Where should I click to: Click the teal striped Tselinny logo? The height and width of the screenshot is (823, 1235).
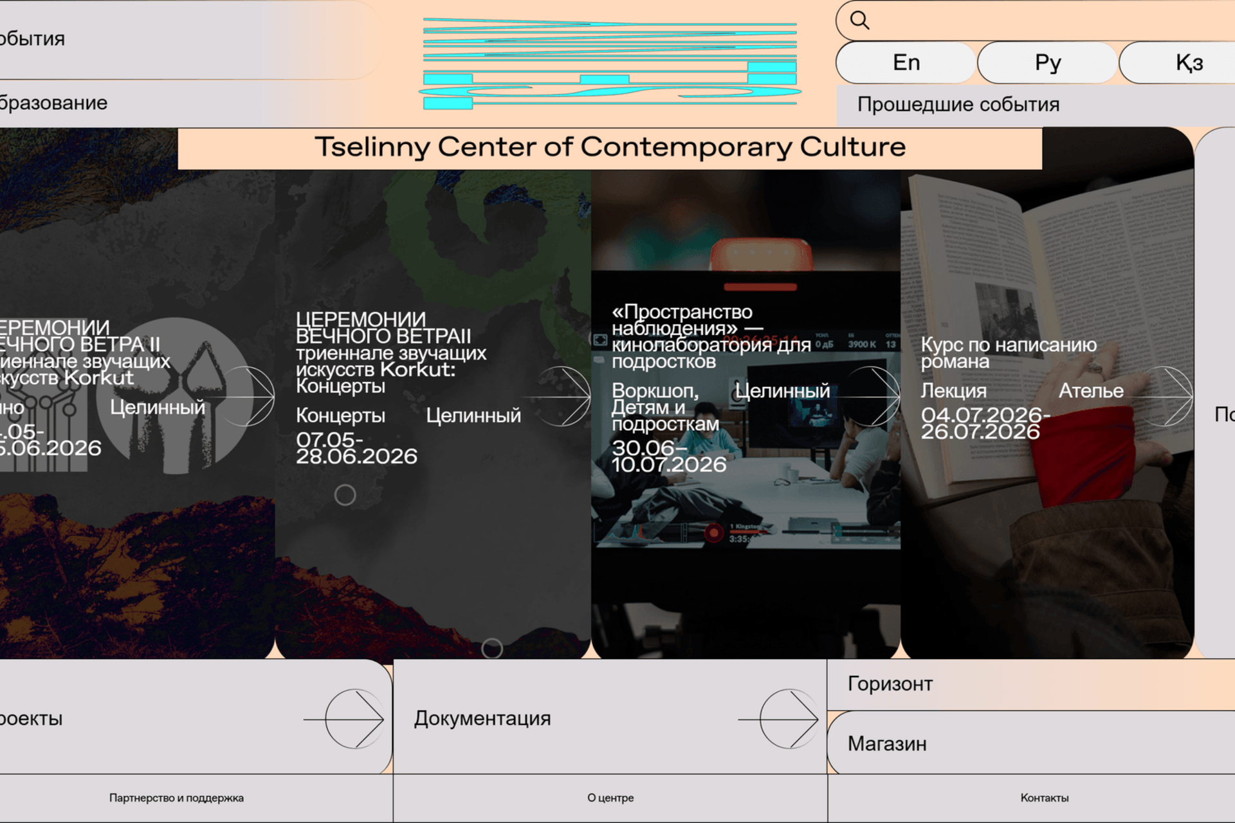point(610,63)
